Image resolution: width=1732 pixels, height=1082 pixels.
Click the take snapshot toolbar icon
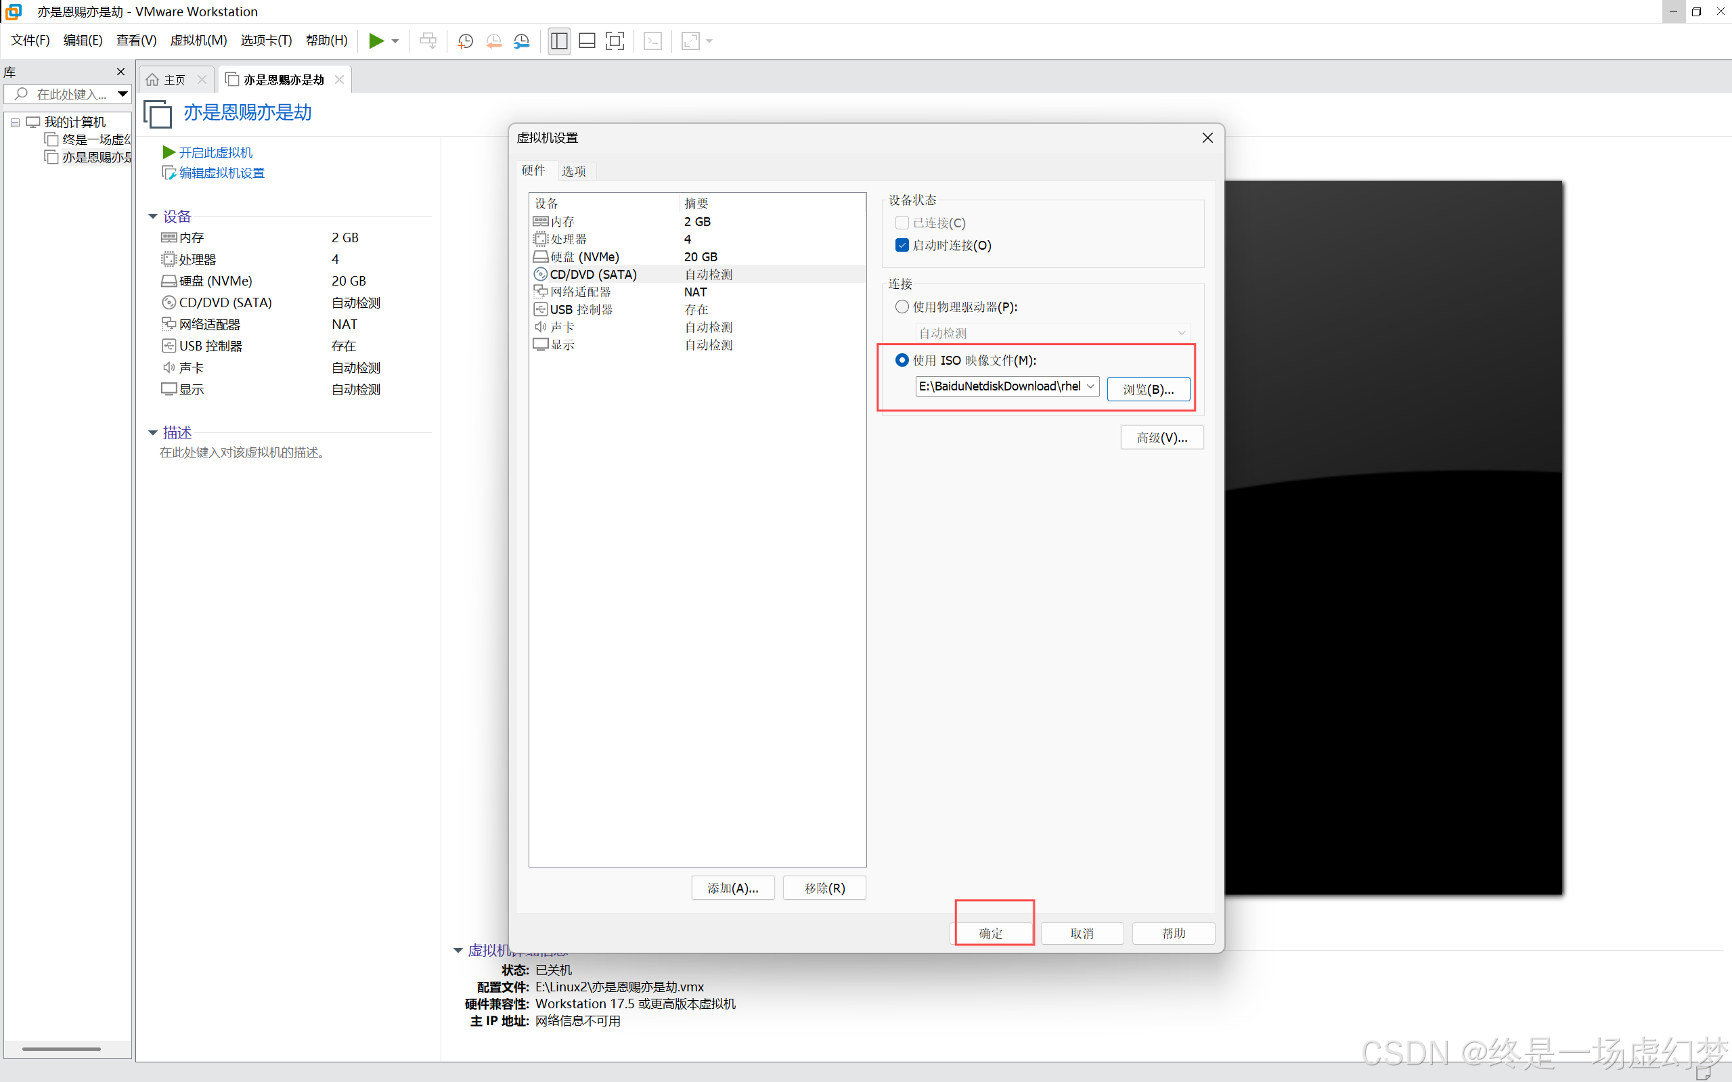pos(465,41)
